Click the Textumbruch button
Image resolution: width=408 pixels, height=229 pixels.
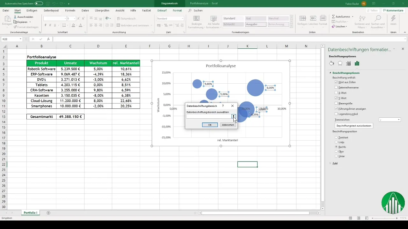click(127, 18)
